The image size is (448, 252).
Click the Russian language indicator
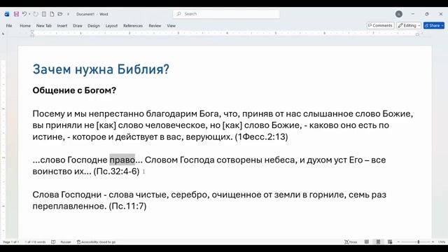(66, 242)
